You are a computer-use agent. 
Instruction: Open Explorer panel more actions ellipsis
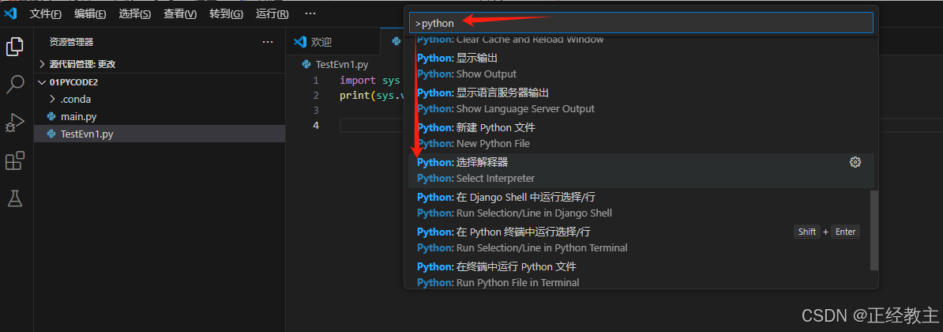(268, 42)
